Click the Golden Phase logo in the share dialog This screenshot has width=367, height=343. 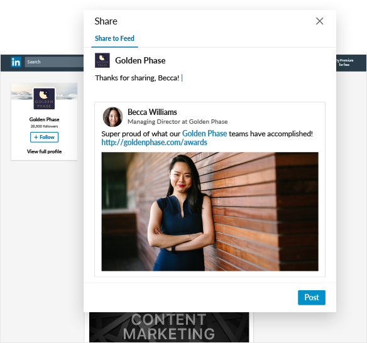click(x=102, y=60)
